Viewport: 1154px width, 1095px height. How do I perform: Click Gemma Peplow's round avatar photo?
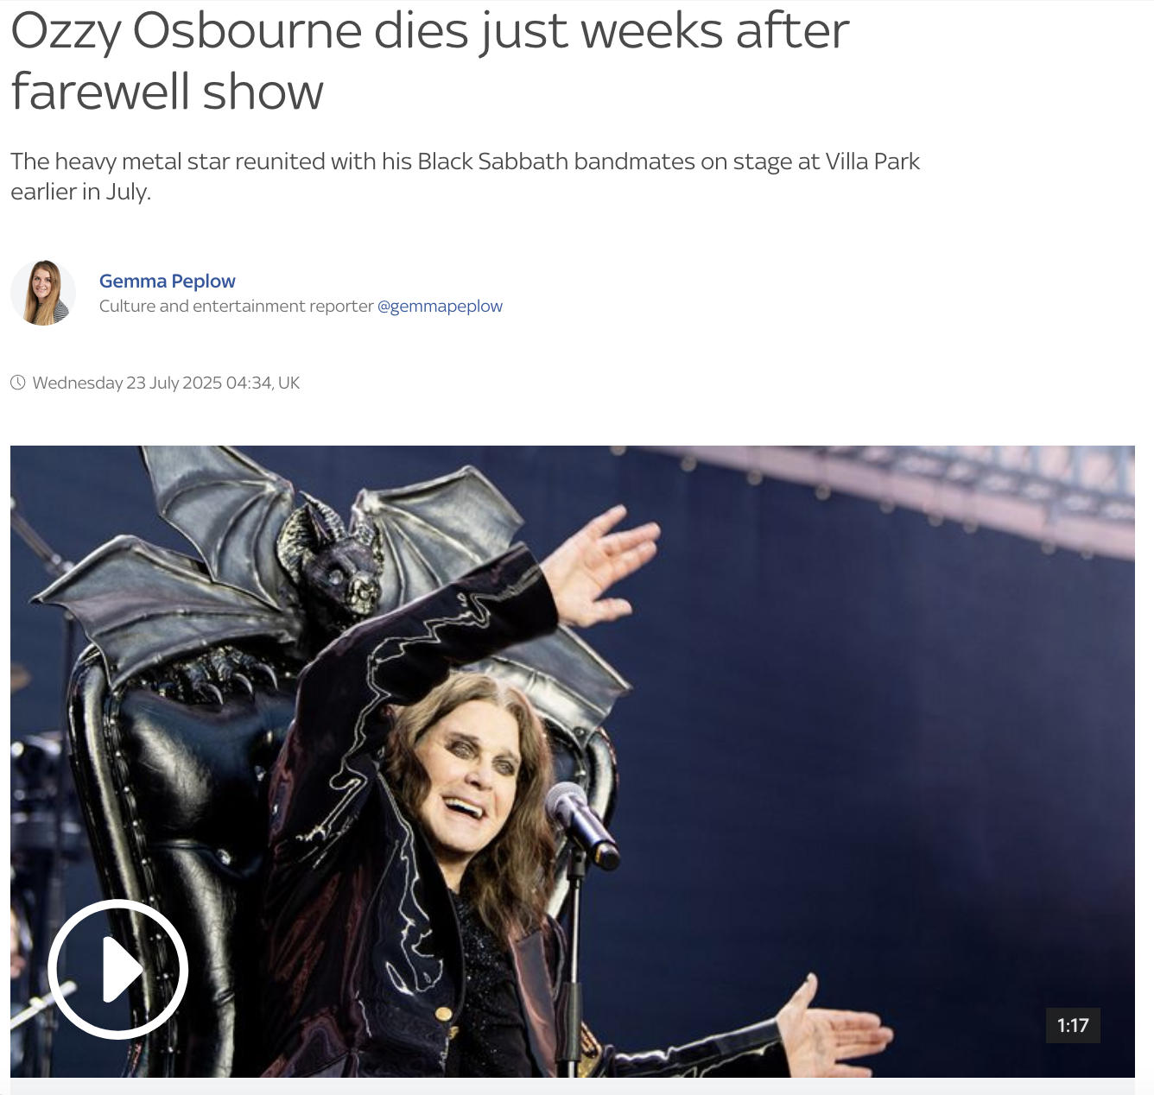[x=43, y=293]
